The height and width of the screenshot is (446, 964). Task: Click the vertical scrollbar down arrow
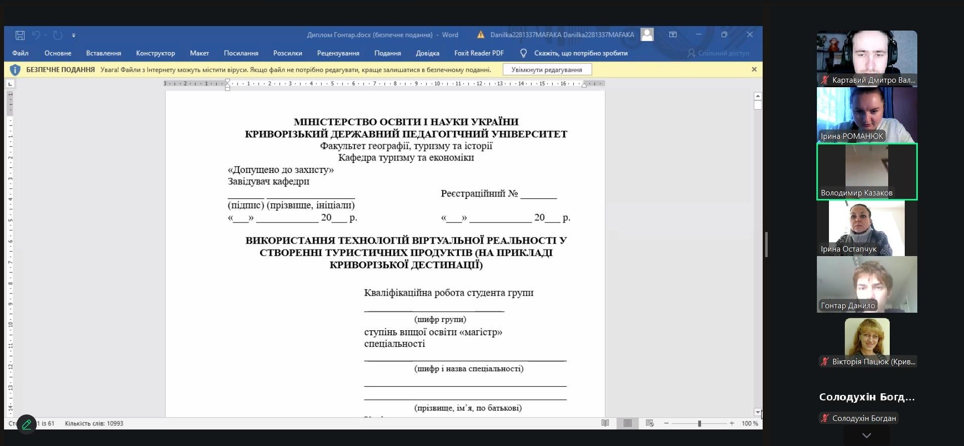tap(758, 412)
